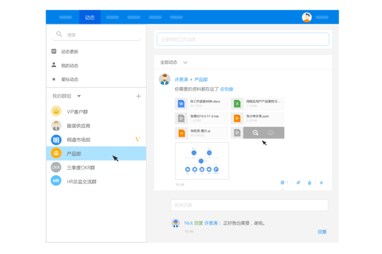Screen dimensions: 382x254
Task: Collapse the 我的群组 group list
Action: click(79, 96)
